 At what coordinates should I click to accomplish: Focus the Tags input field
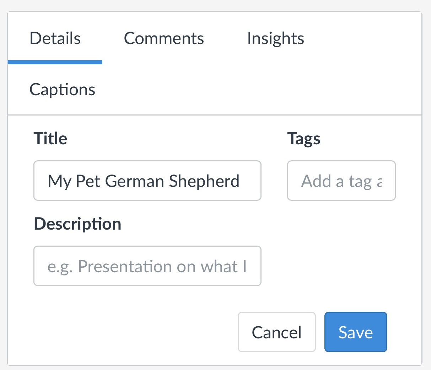(341, 181)
